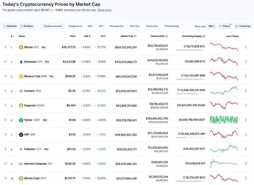Open more options for the Dogecoin row
Screen dimensions: 254x185
click(x=246, y=105)
